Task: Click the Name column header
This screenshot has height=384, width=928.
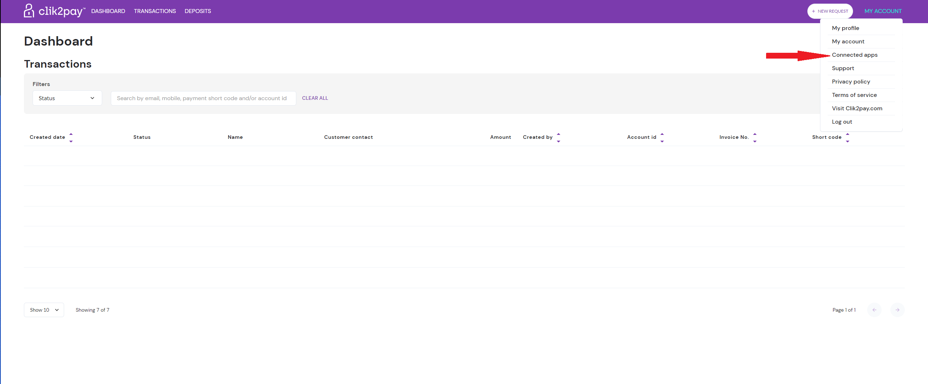Action: (x=235, y=137)
